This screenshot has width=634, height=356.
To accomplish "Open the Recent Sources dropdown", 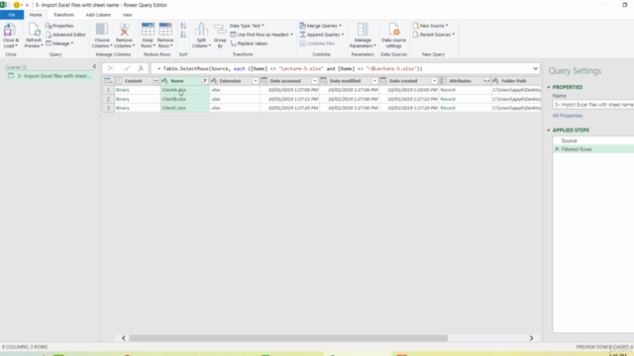I will 434,35.
